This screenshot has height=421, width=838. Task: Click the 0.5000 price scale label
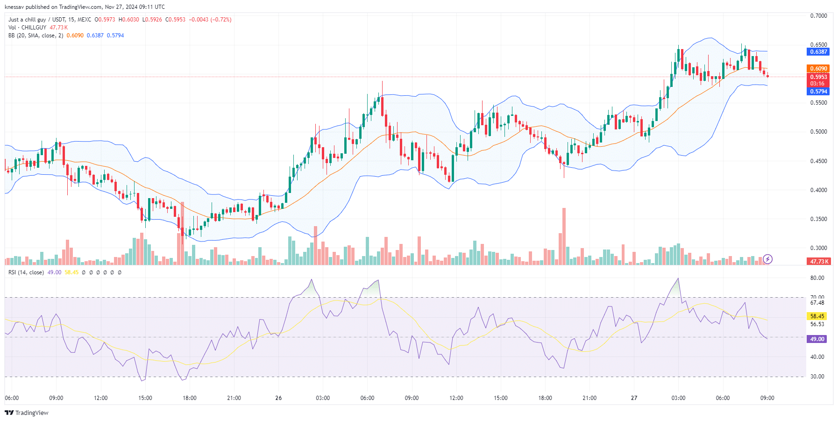pyautogui.click(x=818, y=132)
